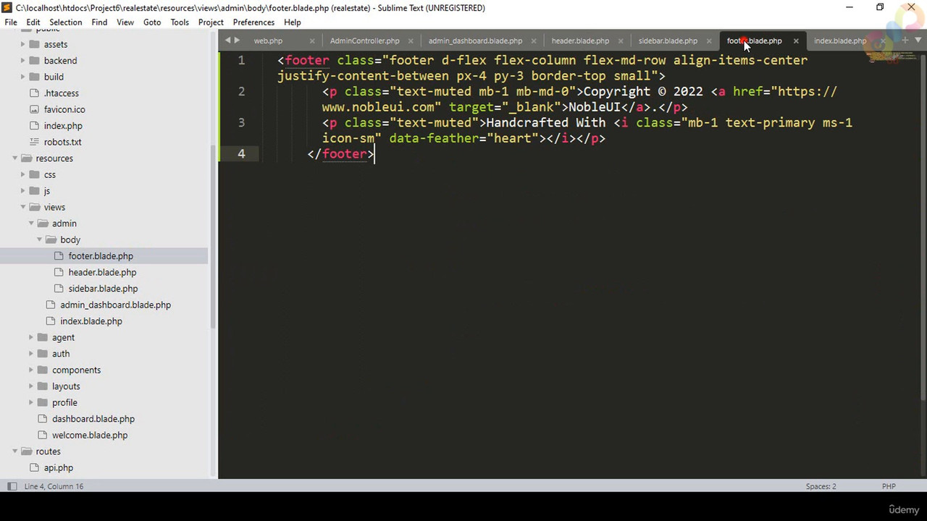Expand the layouts folder arrow

(x=31, y=386)
